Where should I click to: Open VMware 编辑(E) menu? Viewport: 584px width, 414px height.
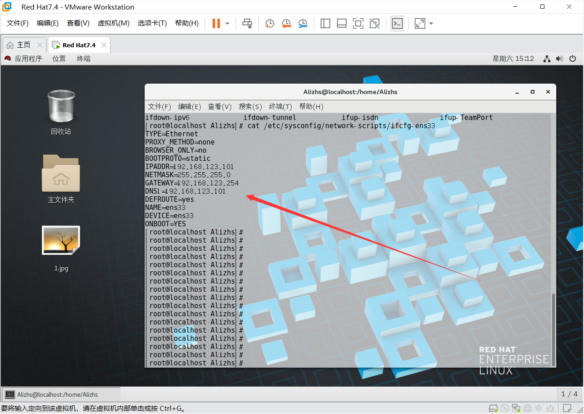click(x=48, y=23)
